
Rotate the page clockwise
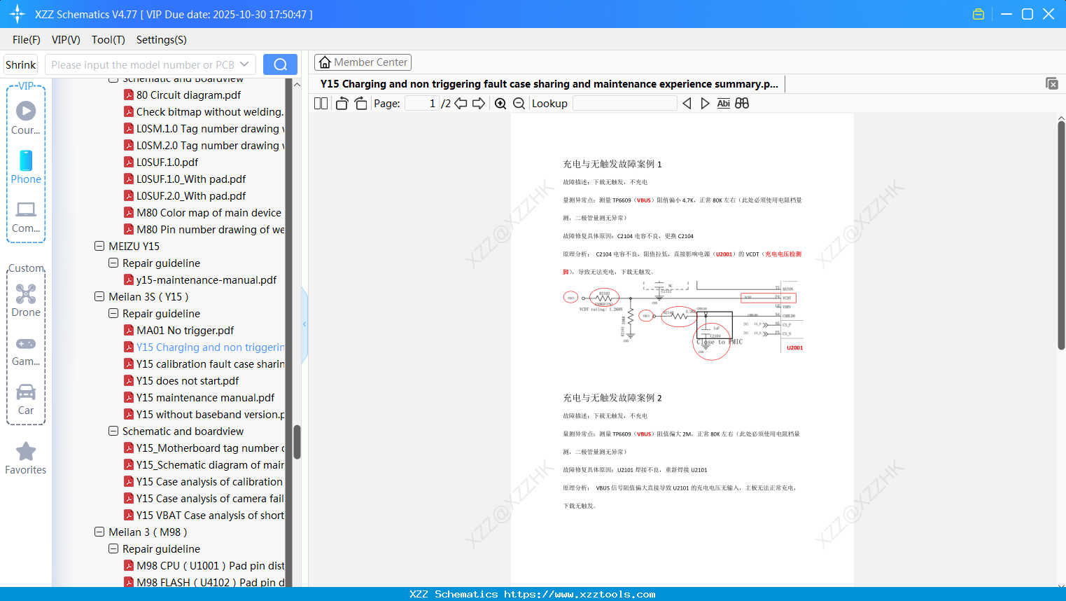[359, 102]
